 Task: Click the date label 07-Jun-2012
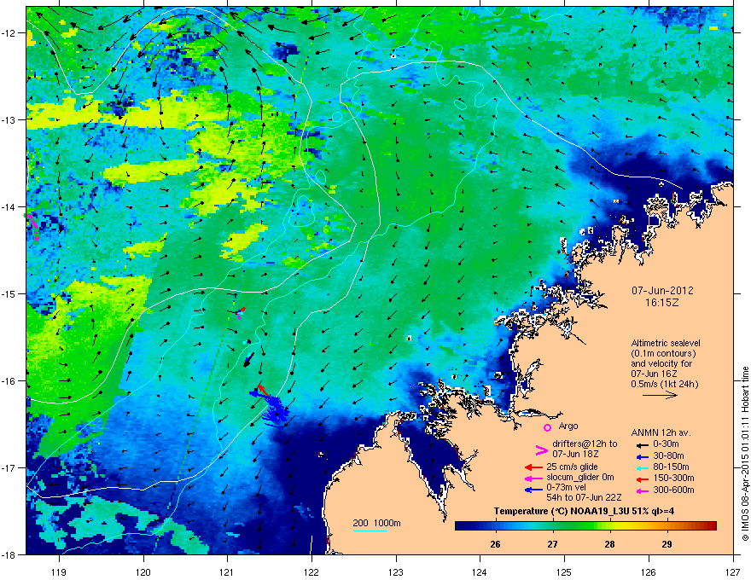tap(662, 291)
